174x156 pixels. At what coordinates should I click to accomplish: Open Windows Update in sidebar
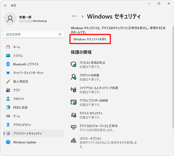[x=34, y=142]
